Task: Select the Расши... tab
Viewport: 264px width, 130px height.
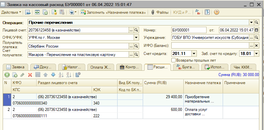Action: tap(158, 67)
